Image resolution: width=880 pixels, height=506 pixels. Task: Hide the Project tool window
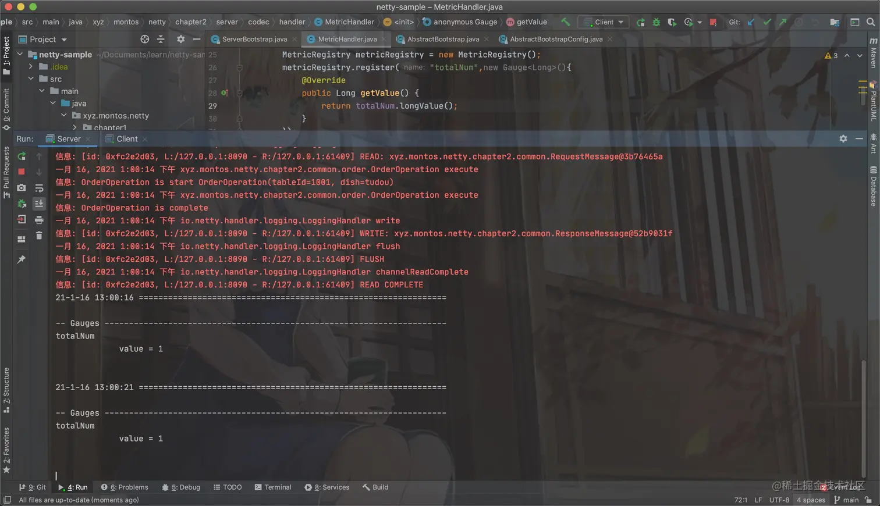(197, 39)
